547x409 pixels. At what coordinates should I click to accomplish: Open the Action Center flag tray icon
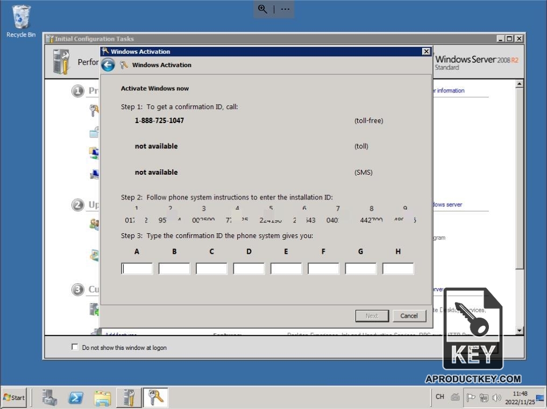pyautogui.click(x=471, y=397)
